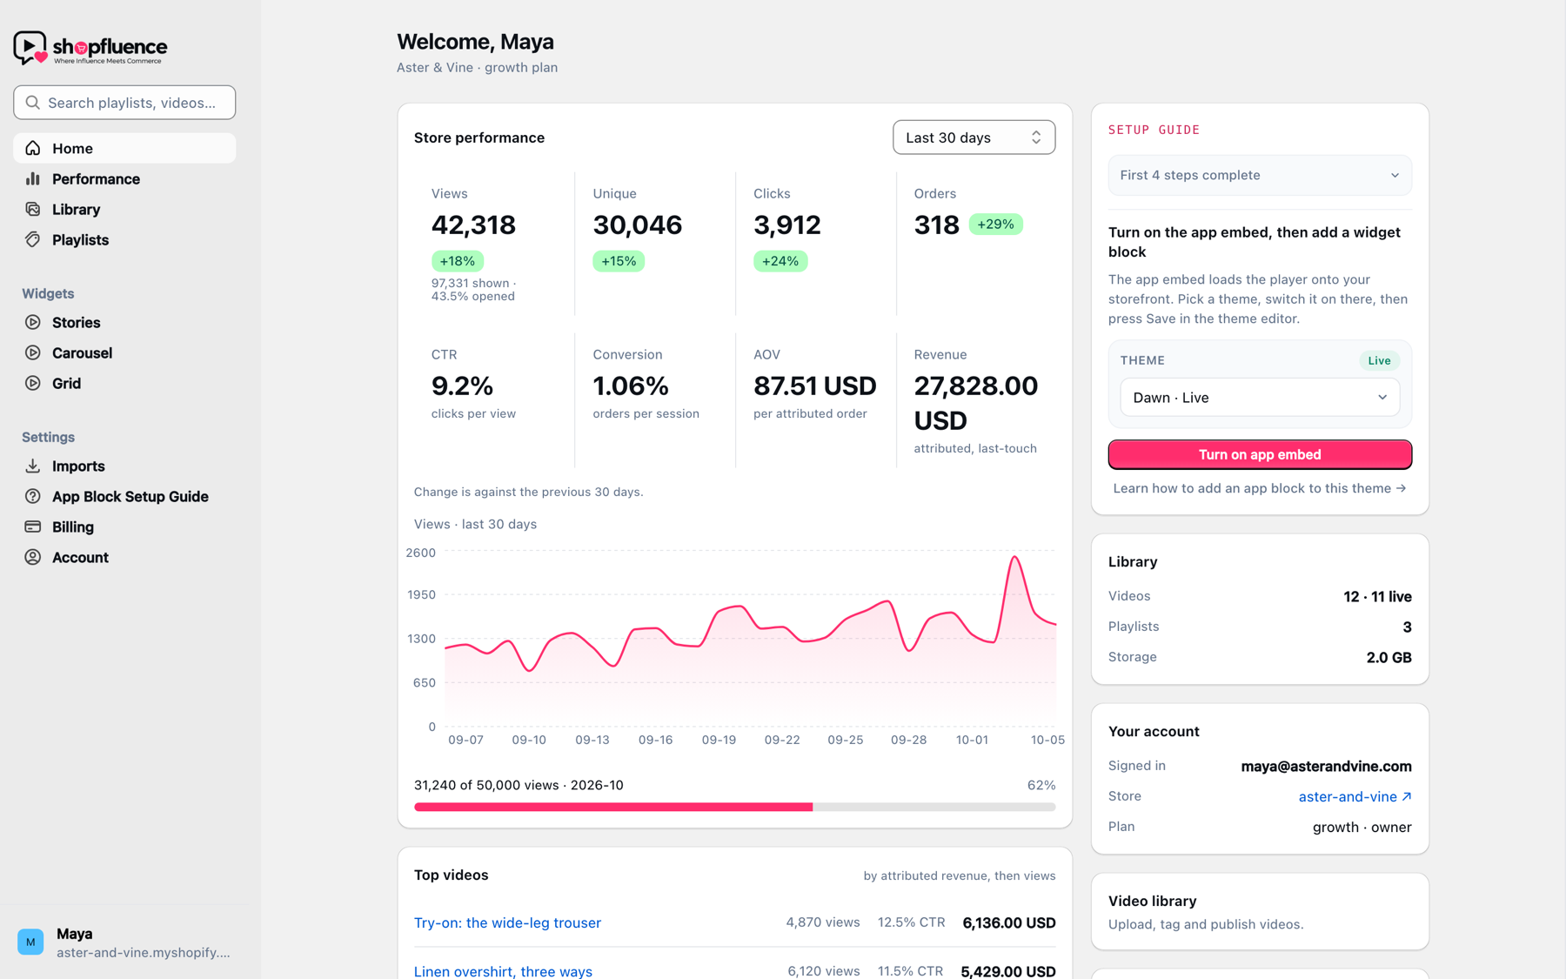Click the 87.51 USD AOV value

[815, 386]
